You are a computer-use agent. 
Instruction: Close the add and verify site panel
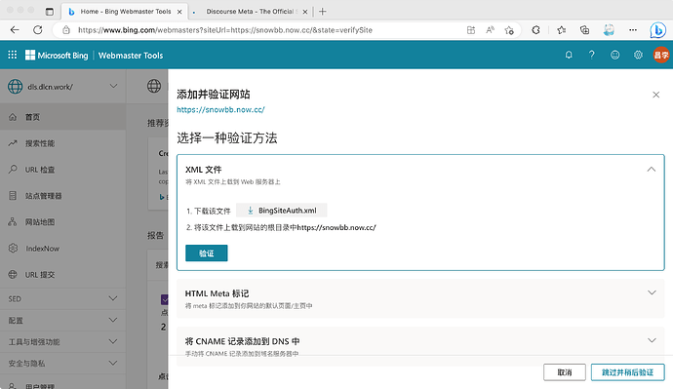655,95
